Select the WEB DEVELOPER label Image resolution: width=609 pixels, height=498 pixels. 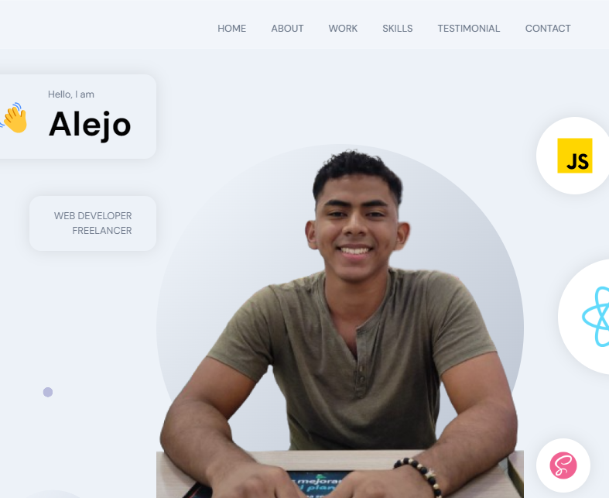click(x=93, y=216)
